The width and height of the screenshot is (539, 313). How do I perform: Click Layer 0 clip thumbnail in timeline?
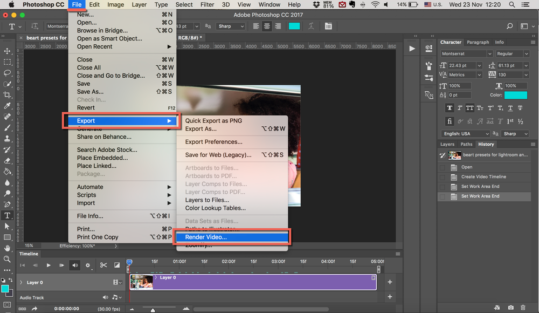[x=142, y=282]
